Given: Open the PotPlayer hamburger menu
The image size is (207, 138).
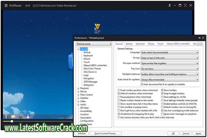Looking at the screenshot, I should [6, 5].
